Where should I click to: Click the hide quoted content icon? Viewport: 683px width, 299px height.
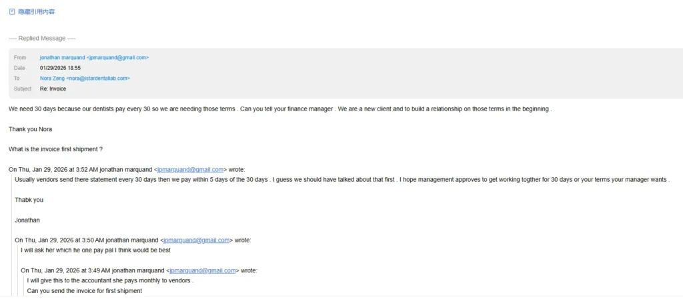(12, 12)
